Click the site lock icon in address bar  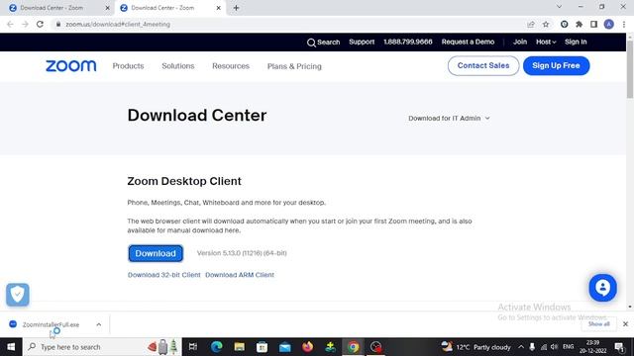pos(58,24)
